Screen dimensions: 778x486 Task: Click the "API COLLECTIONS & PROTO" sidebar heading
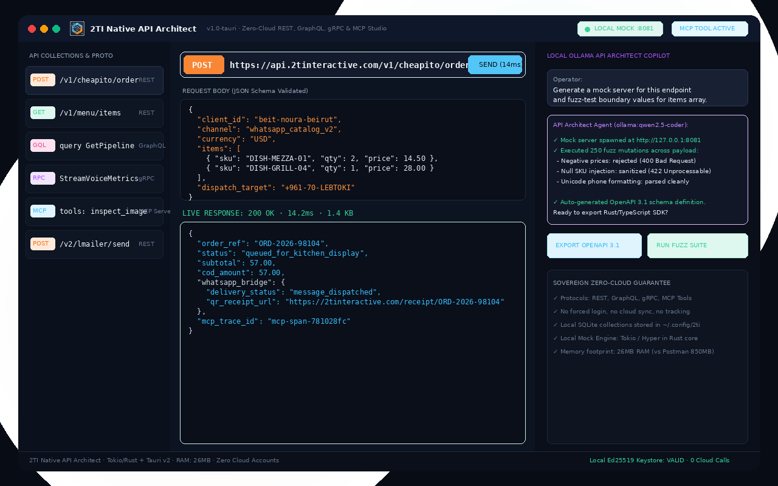[x=71, y=56]
